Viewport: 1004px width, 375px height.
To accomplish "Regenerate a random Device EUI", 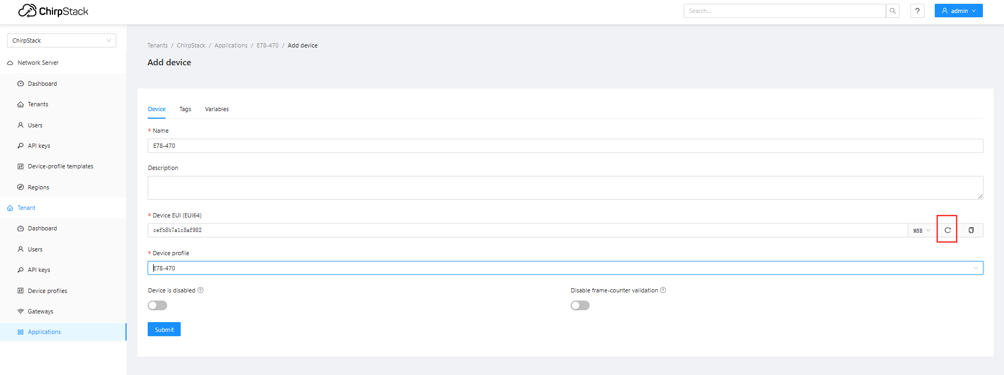I will [x=947, y=230].
